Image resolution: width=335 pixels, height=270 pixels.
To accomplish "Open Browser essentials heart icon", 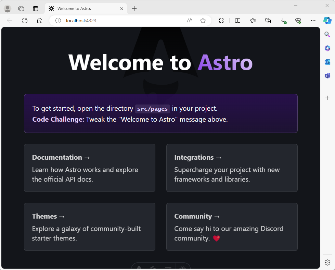I will [298, 21].
